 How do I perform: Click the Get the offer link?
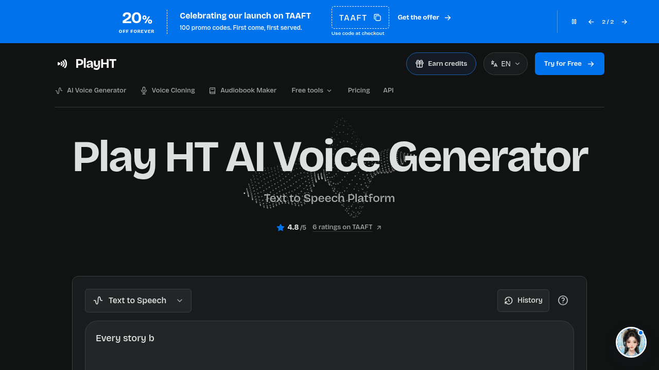coord(424,17)
